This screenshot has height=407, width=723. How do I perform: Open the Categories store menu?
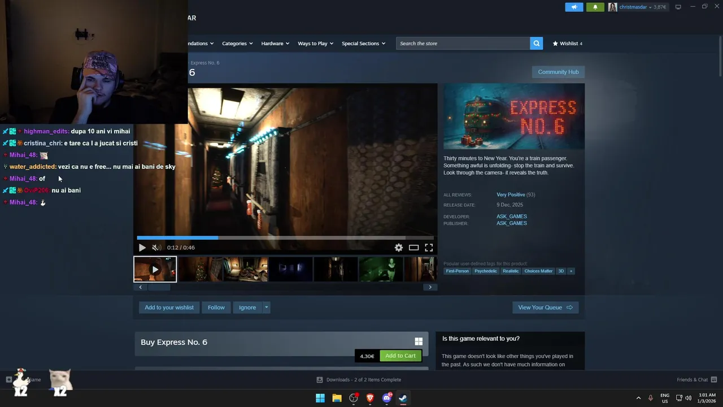pyautogui.click(x=237, y=44)
